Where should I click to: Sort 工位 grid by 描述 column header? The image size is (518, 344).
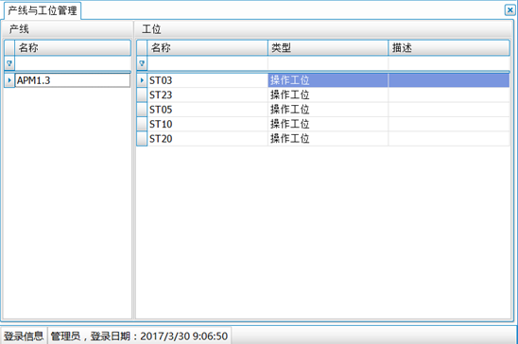click(449, 48)
